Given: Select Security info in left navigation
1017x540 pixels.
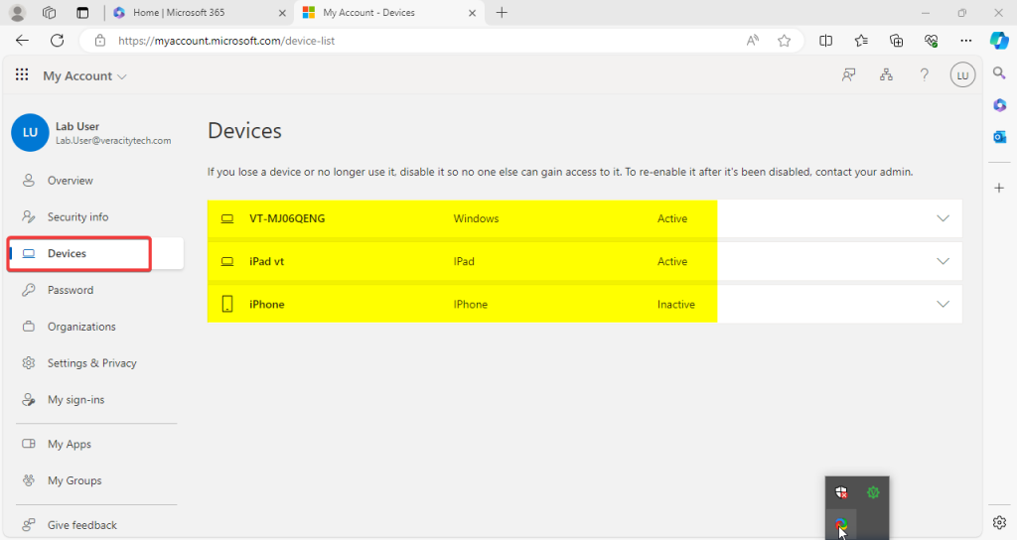Looking at the screenshot, I should coord(77,217).
